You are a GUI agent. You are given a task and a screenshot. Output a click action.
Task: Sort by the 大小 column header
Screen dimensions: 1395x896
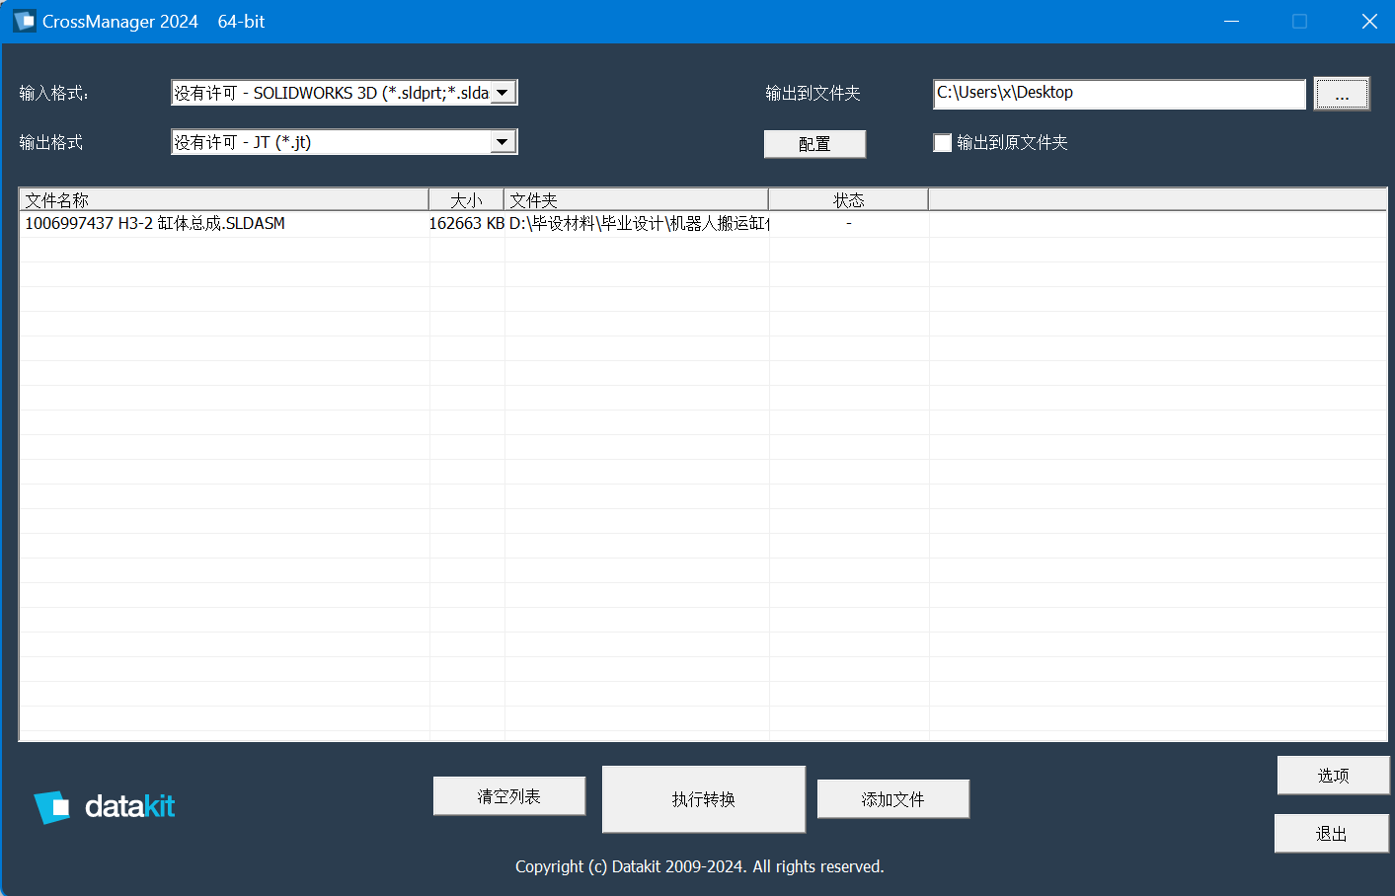pos(466,200)
